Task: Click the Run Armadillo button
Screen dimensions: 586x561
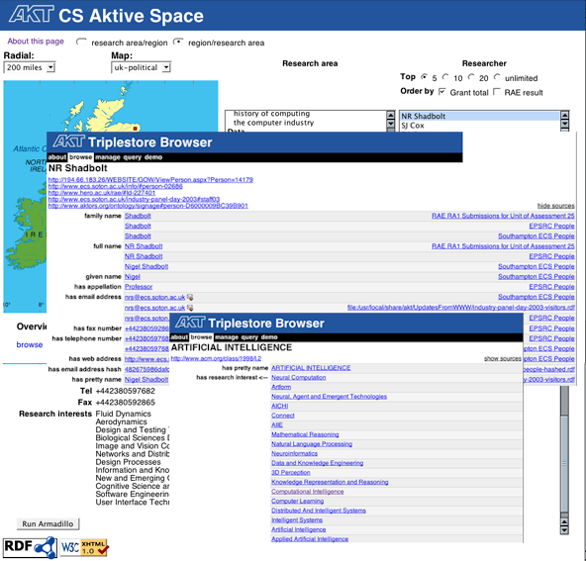Action: point(48,523)
